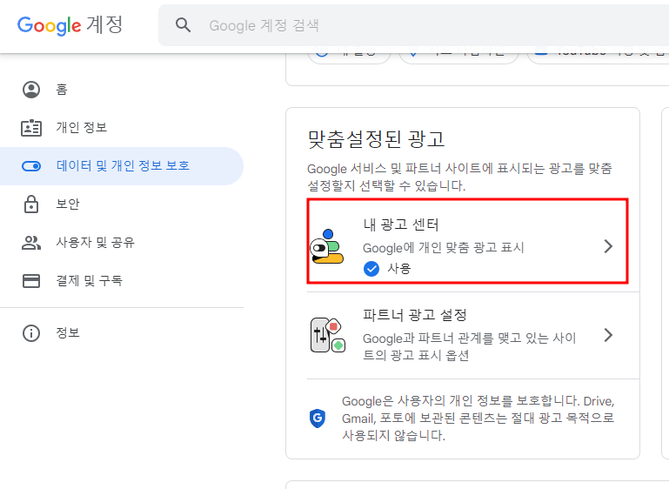Click the search magnifier icon

pos(183,25)
